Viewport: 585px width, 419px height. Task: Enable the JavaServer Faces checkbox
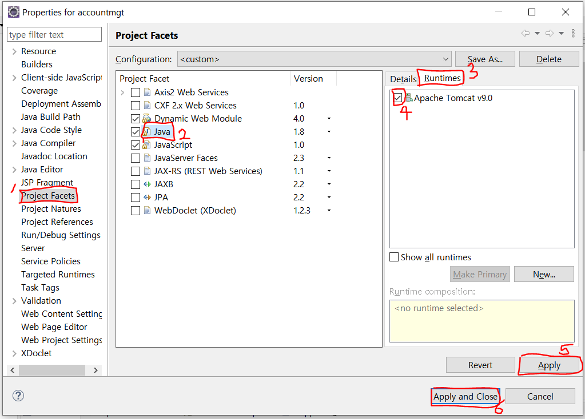pos(136,158)
